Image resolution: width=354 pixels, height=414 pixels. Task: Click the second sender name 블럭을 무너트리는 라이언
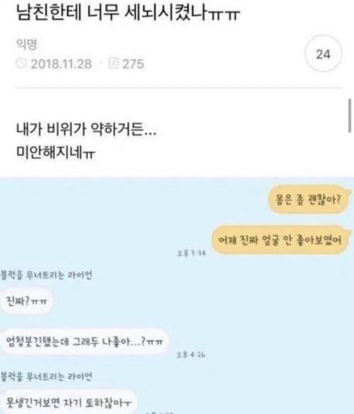point(47,376)
